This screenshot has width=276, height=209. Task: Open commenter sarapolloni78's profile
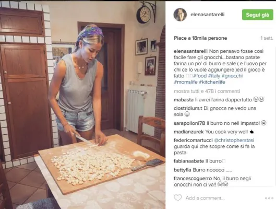tap(189, 123)
